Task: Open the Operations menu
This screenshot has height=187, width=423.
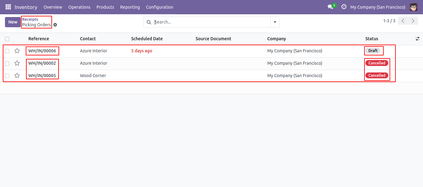Action: (x=79, y=7)
